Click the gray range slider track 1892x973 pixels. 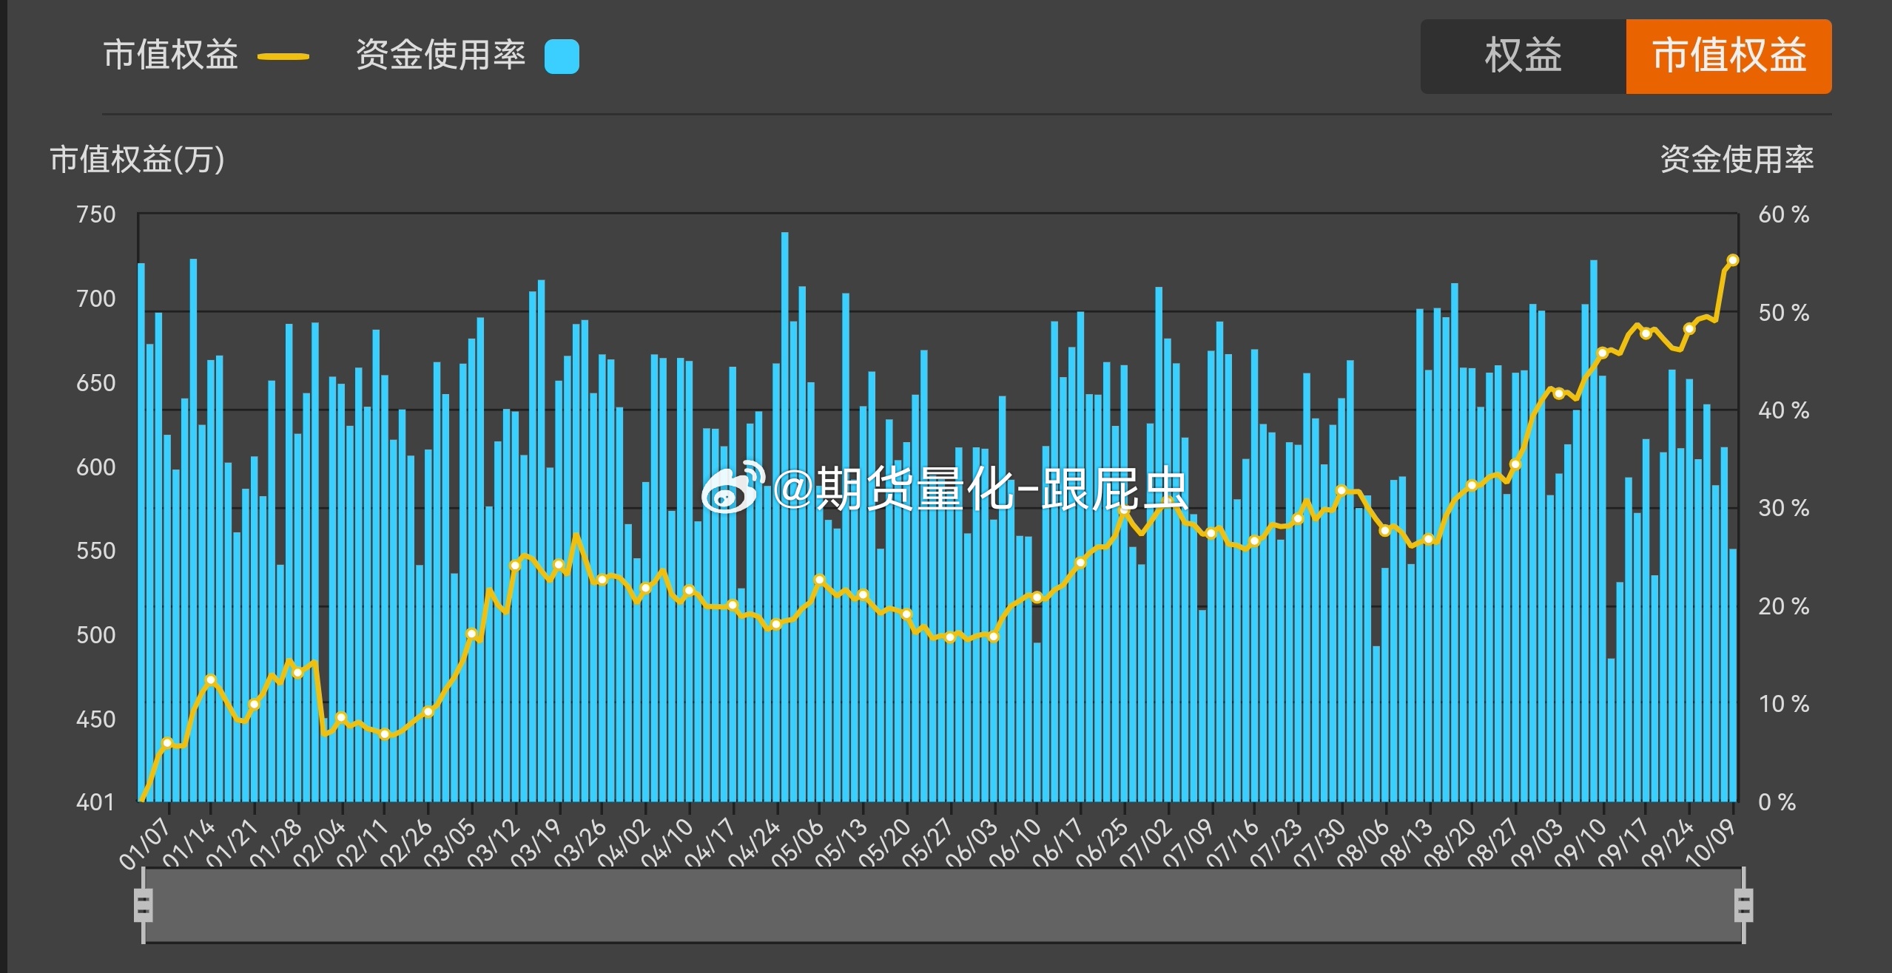click(943, 905)
